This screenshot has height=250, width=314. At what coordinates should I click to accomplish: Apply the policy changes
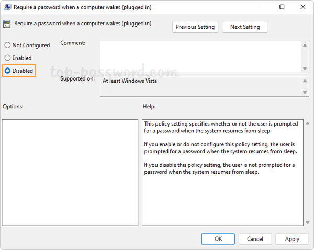tap(292, 239)
